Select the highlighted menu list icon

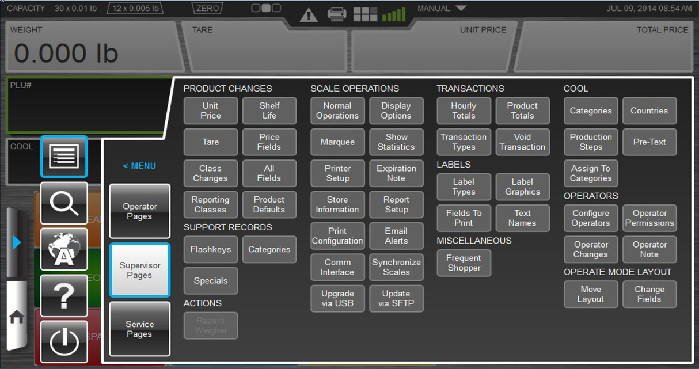[63, 157]
